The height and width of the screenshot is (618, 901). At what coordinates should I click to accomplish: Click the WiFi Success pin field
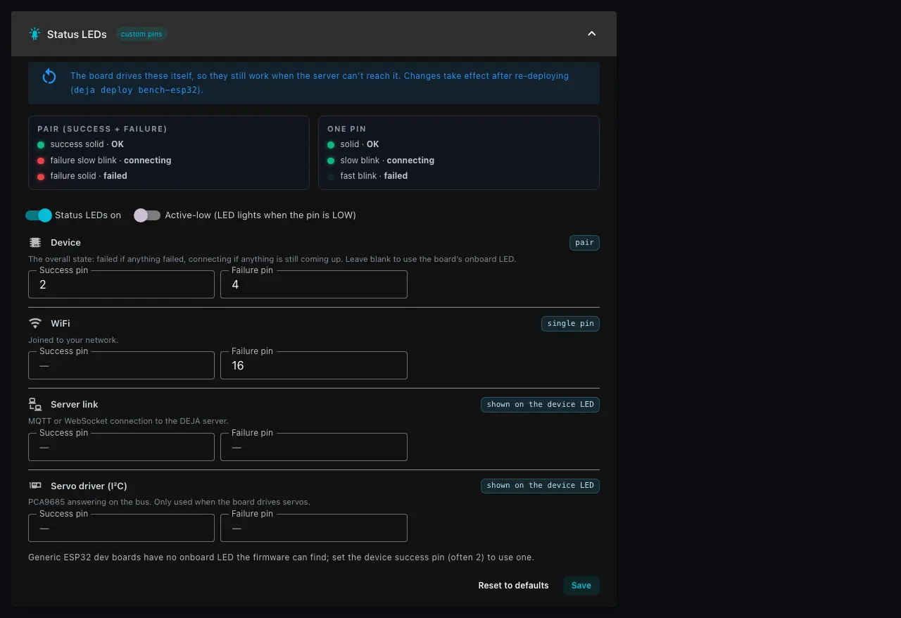click(x=121, y=365)
